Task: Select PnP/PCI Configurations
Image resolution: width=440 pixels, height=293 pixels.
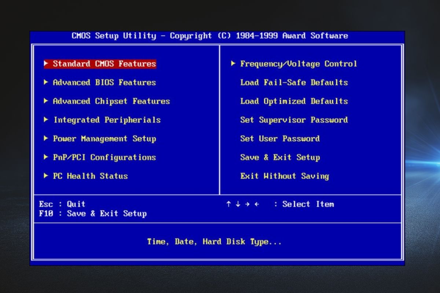Action: [x=104, y=157]
